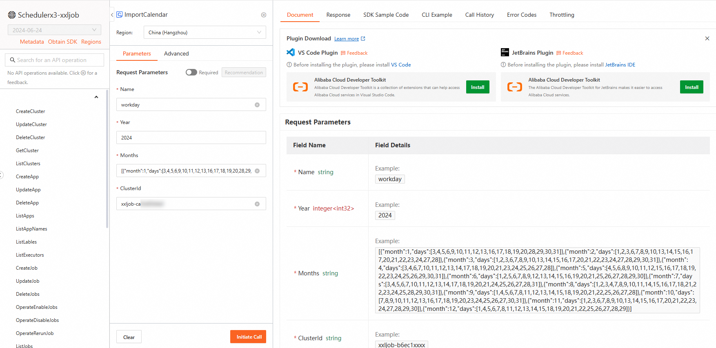
Task: Open the Regions link
Action: [91, 42]
